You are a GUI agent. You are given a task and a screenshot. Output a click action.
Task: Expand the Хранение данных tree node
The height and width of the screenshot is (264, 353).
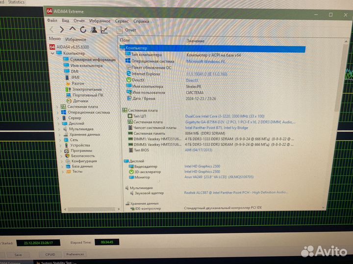[60, 134]
